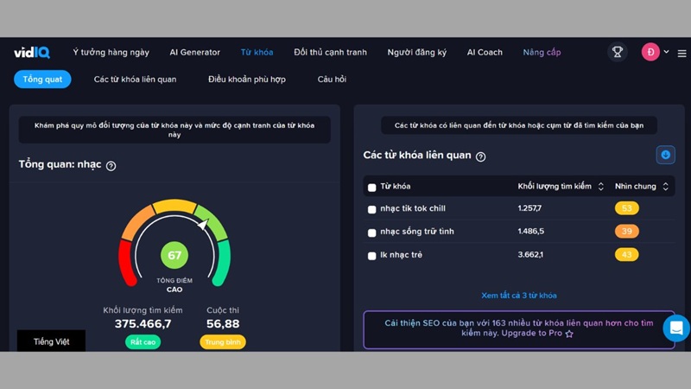691x389 pixels.
Task: Click Xem tất cả 3 từ khóa link
Action: tap(519, 296)
